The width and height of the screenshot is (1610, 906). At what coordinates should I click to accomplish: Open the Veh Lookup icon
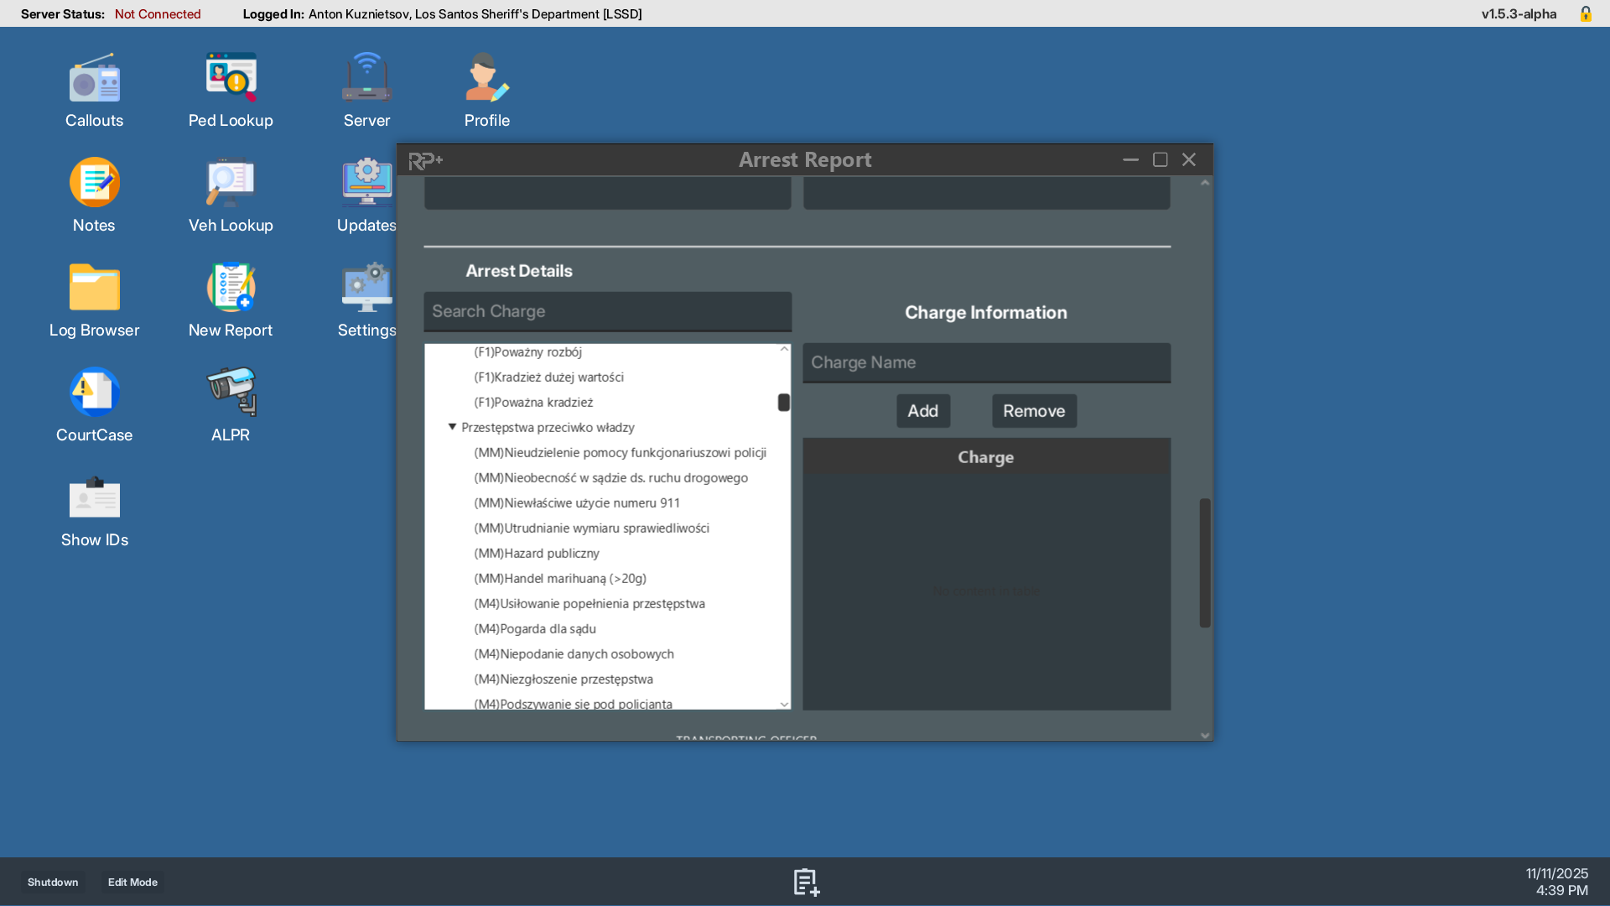coord(231,184)
